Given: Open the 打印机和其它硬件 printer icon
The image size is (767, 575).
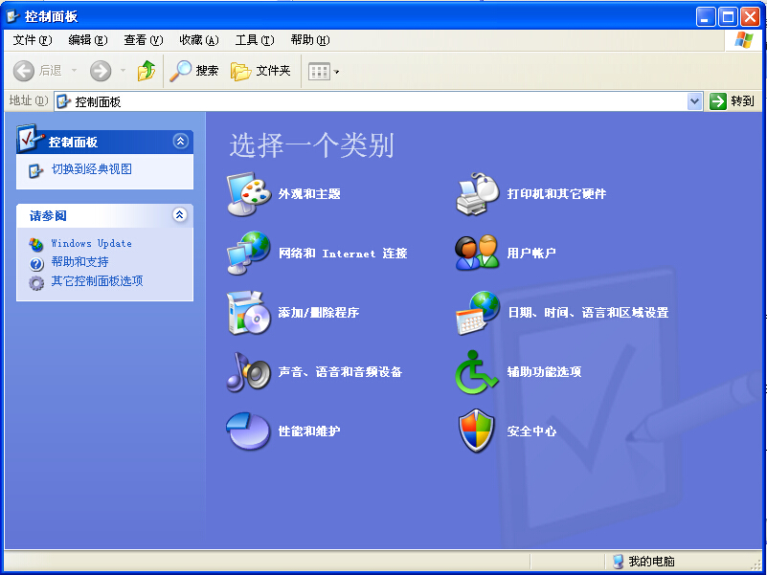Looking at the screenshot, I should 478,194.
